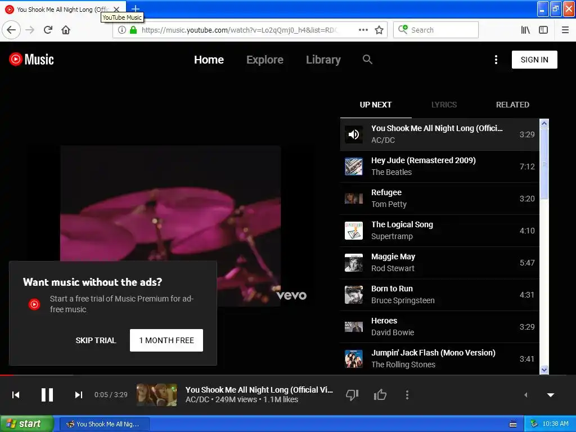Click Bruce Springsteen artist name

403,300
